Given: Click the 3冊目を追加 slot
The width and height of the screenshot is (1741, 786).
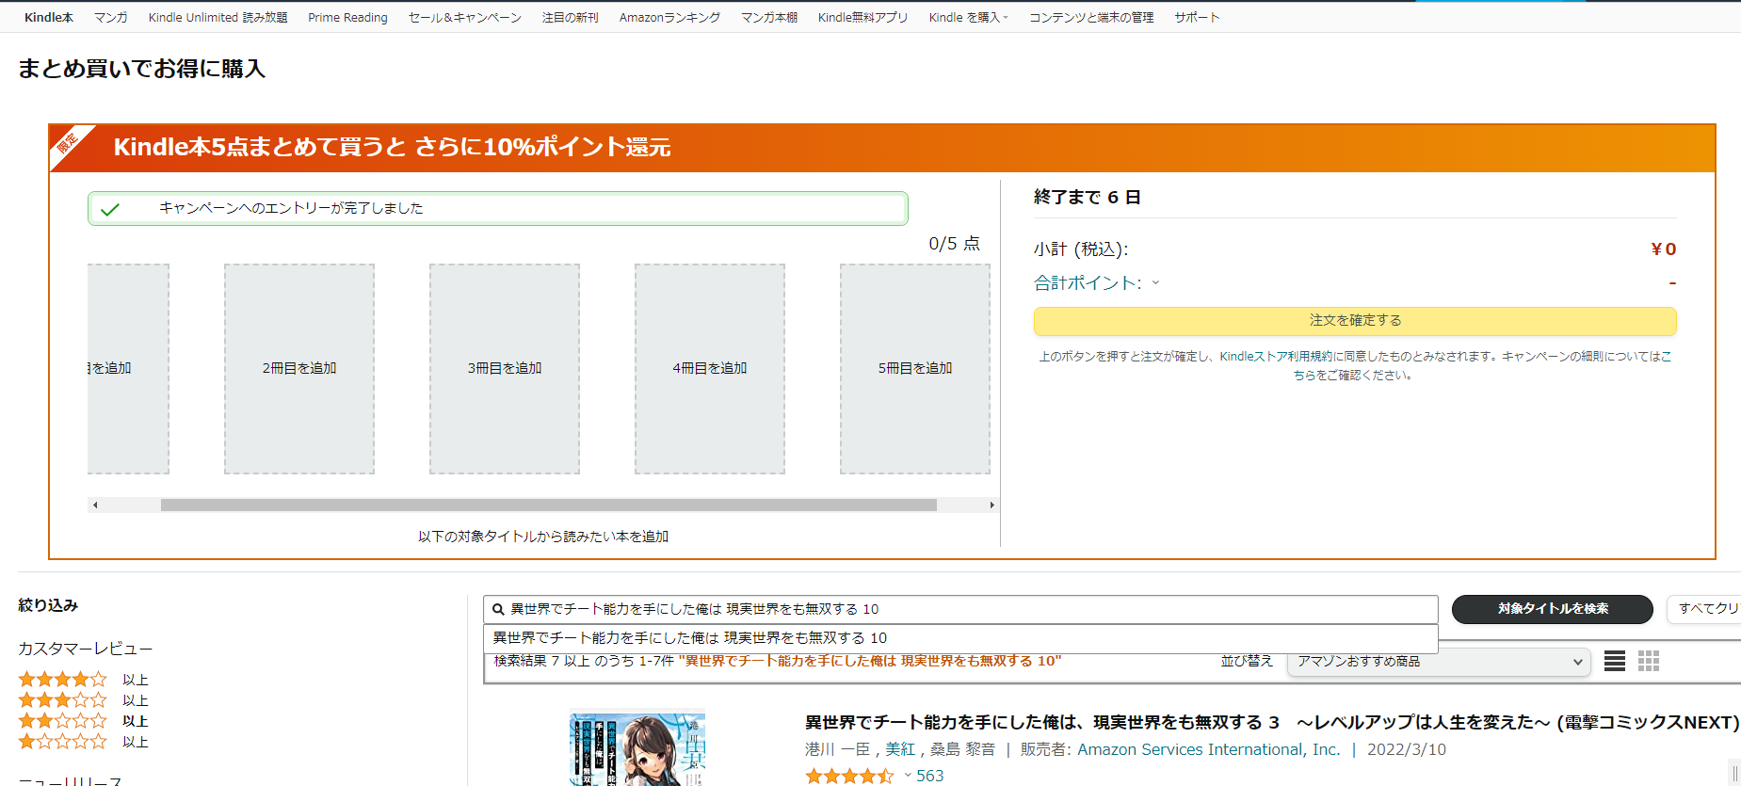Looking at the screenshot, I should 505,368.
